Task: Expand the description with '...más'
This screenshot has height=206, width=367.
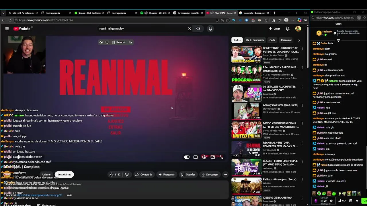Action: (x=69, y=195)
